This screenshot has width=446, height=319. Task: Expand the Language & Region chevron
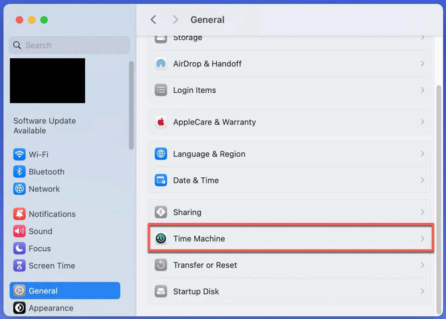coord(422,154)
